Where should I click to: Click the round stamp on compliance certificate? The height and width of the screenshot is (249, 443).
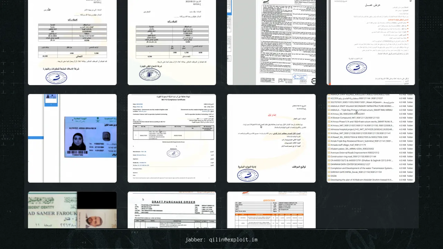173,153
